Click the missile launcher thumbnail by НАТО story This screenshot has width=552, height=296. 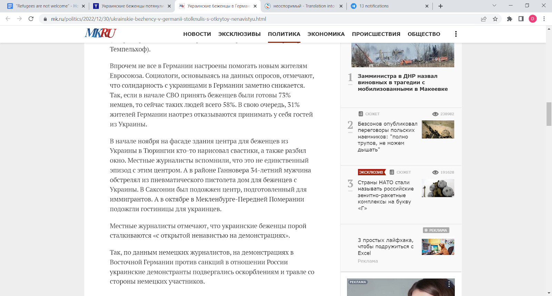(x=438, y=188)
